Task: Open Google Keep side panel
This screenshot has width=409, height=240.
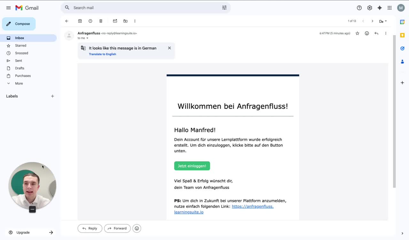Action: 402,35
